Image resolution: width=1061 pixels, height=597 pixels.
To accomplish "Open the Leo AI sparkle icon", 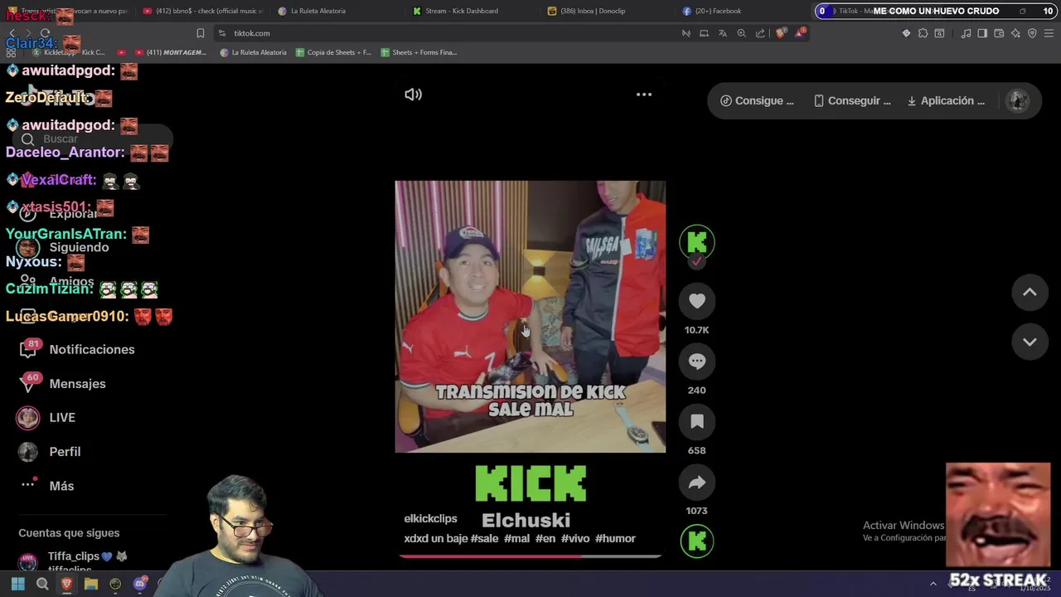I will pyautogui.click(x=1015, y=33).
